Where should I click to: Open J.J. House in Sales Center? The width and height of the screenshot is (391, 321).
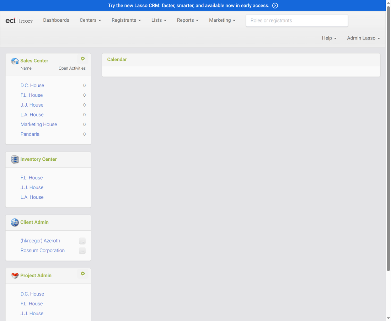pyautogui.click(x=32, y=105)
